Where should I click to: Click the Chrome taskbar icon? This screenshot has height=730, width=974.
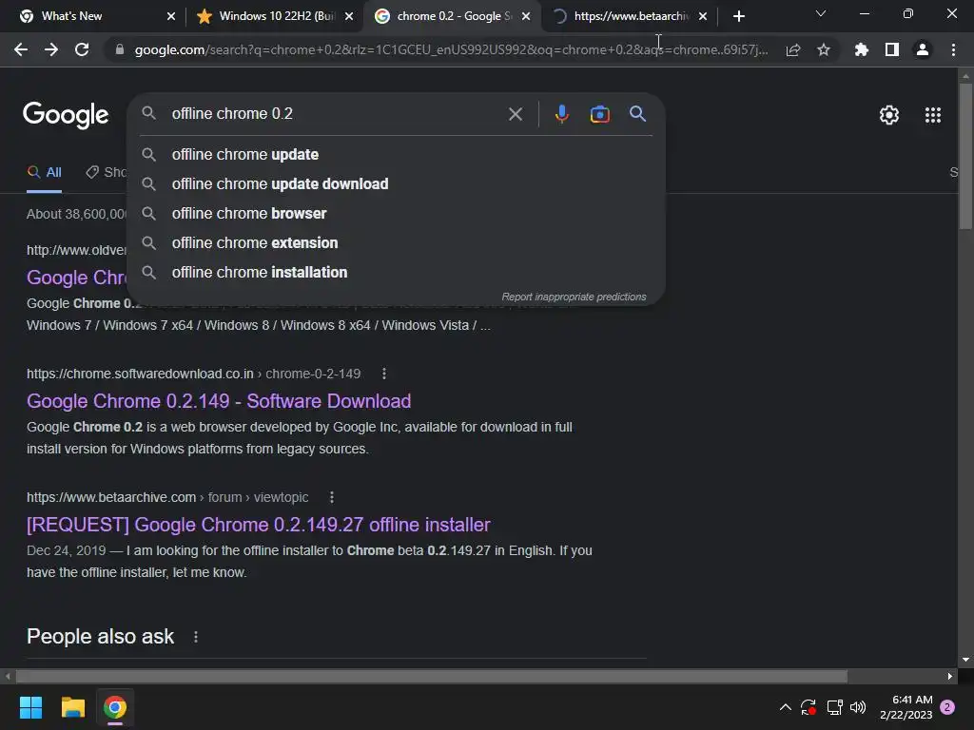tap(115, 707)
